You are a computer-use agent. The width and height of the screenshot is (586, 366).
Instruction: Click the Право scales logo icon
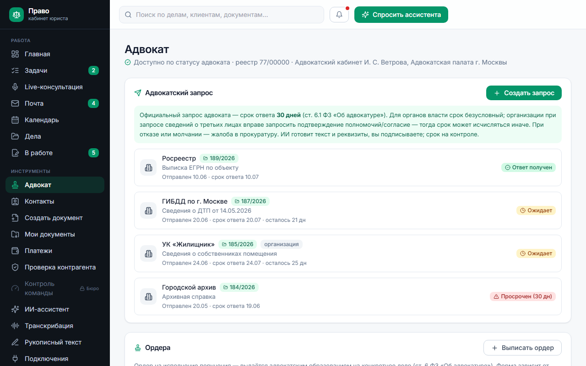coord(17,14)
